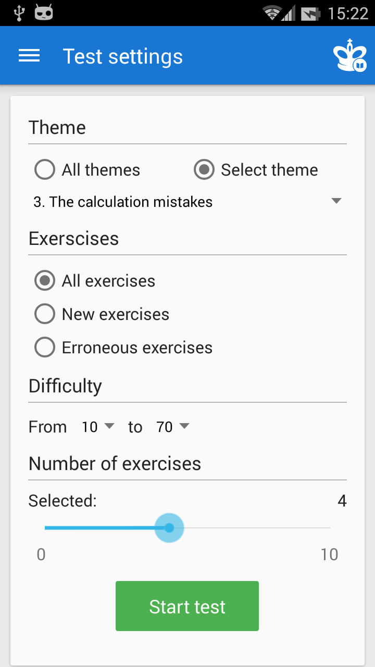The height and width of the screenshot is (667, 375).
Task: Tap the Wi-Fi signal status icon
Action: (271, 13)
